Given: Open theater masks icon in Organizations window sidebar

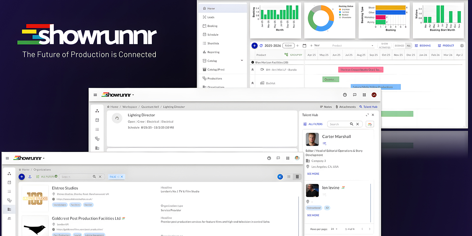Looking at the screenshot, I should coord(9,200).
